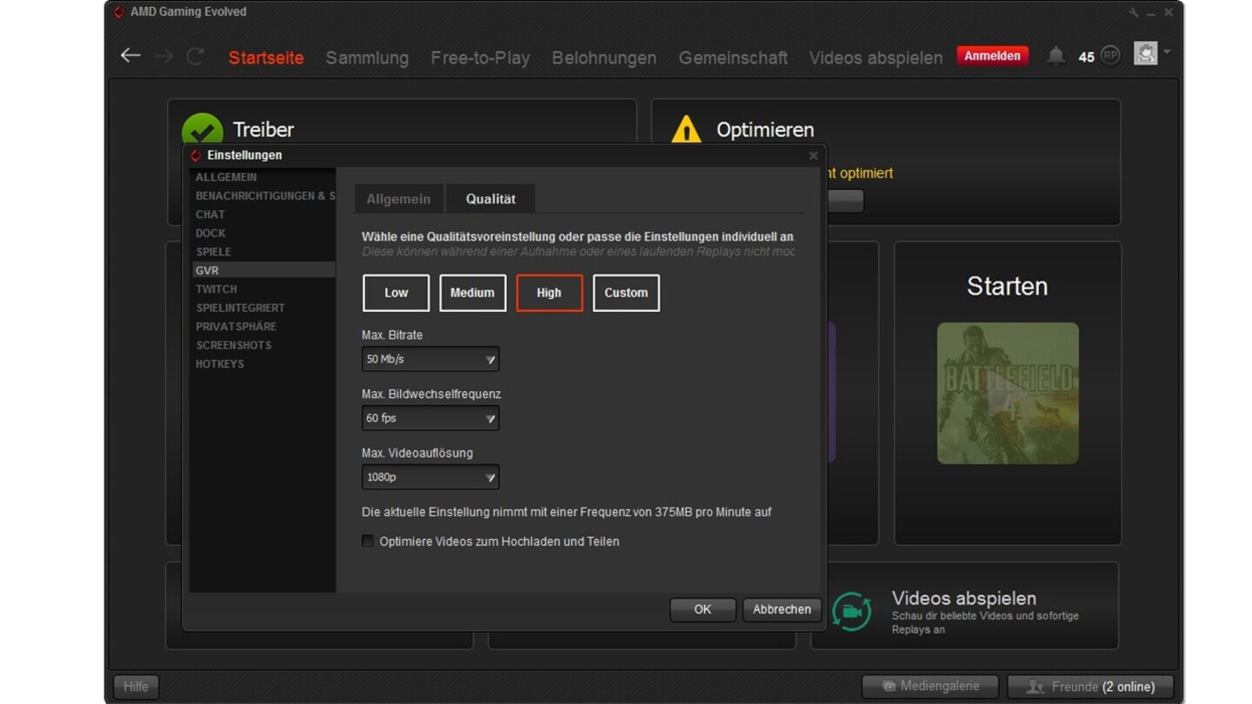Open Gemeinschaft section

click(x=733, y=57)
